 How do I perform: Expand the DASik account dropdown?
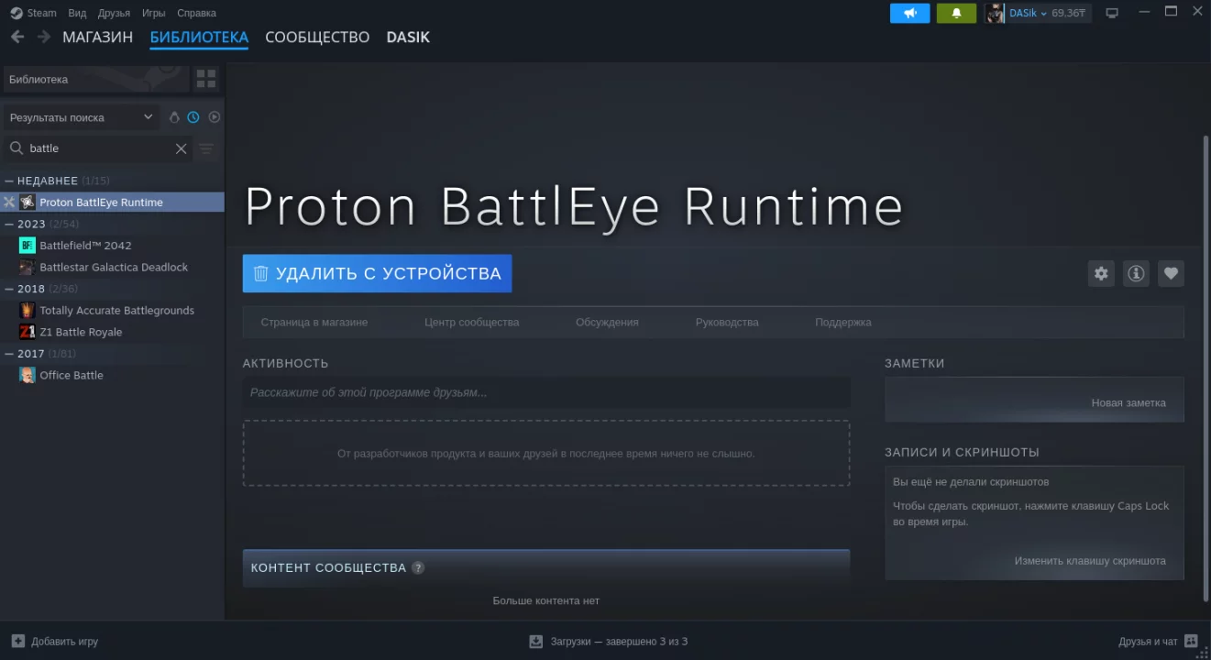click(x=1028, y=13)
